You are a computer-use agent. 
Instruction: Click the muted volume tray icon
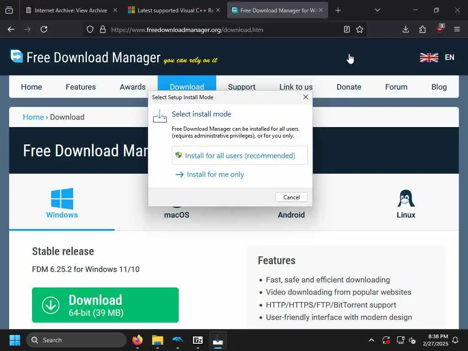point(413,340)
